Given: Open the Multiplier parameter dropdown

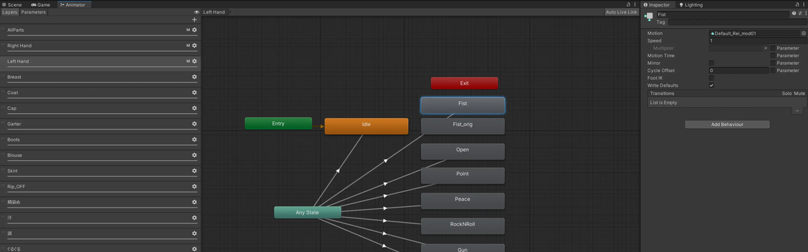Looking at the screenshot, I should tap(738, 48).
